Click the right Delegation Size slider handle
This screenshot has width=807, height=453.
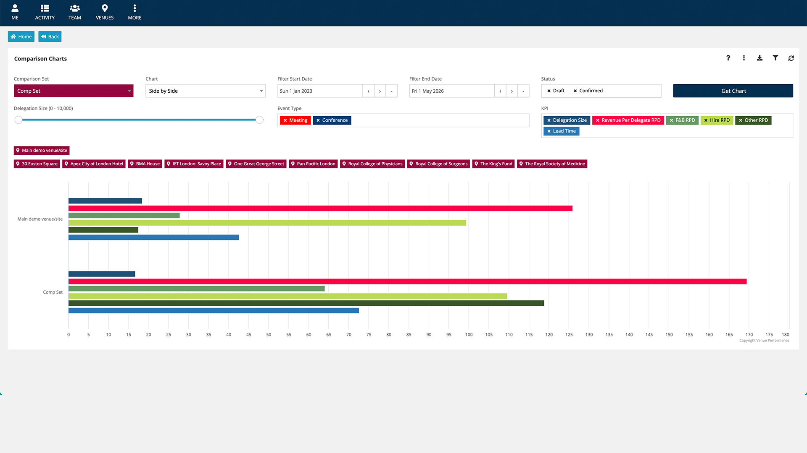[x=259, y=120]
